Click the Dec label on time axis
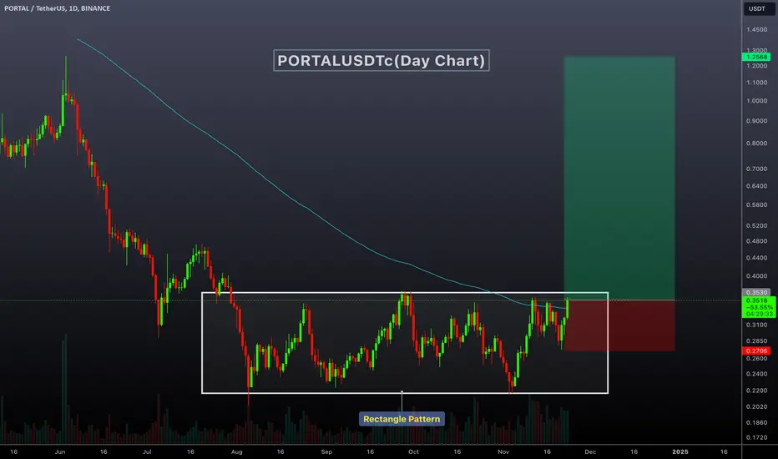The height and width of the screenshot is (459, 778). (x=590, y=452)
